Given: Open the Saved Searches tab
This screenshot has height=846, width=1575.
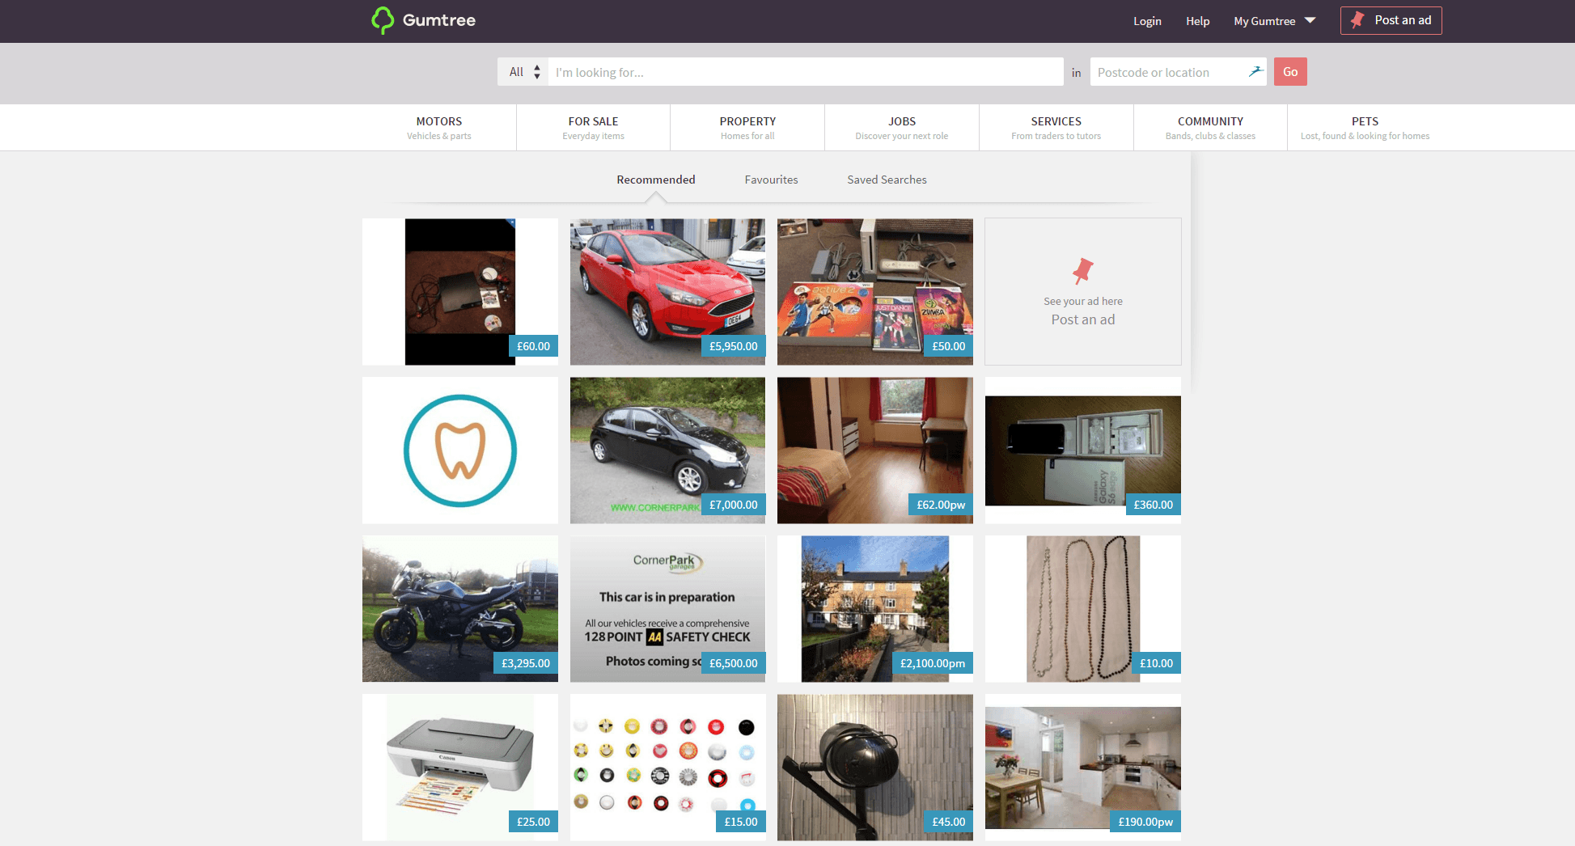Looking at the screenshot, I should pyautogui.click(x=887, y=180).
